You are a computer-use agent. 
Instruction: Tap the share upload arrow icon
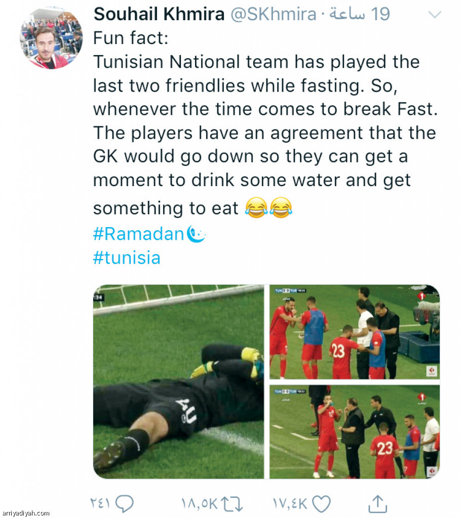click(377, 504)
